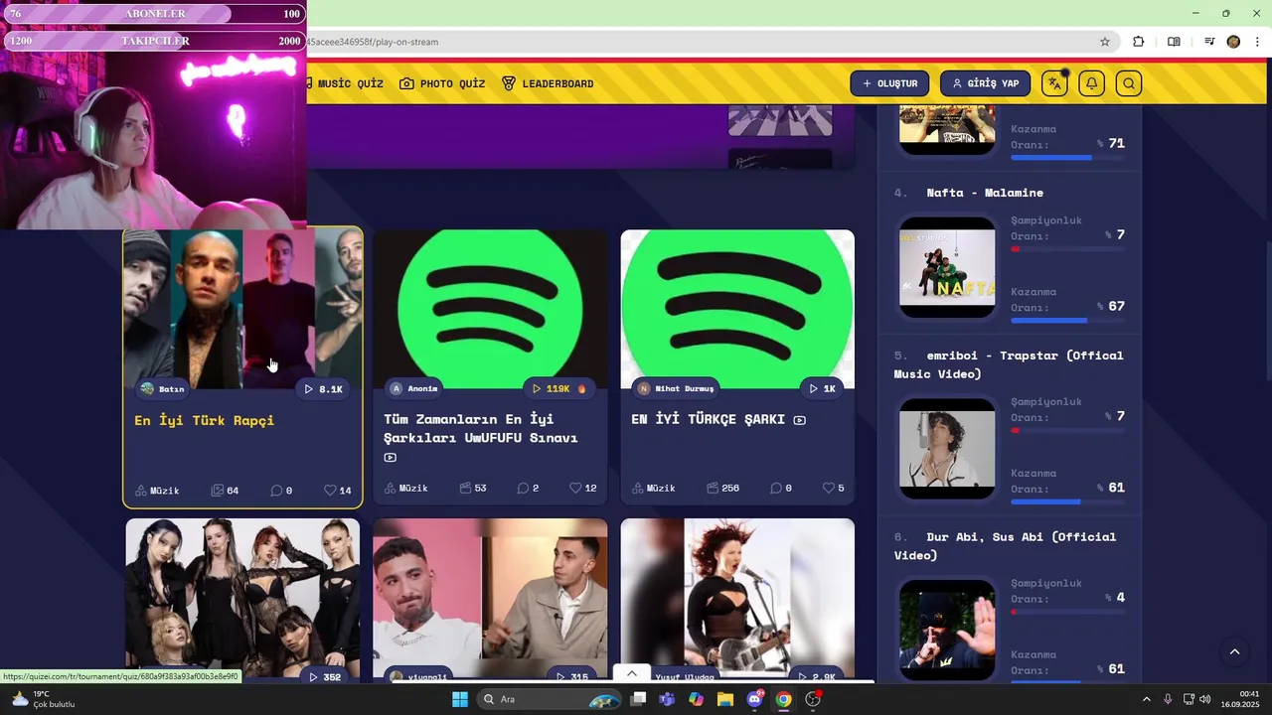
Task: Open Copilot from the taskbar
Action: coord(696,699)
